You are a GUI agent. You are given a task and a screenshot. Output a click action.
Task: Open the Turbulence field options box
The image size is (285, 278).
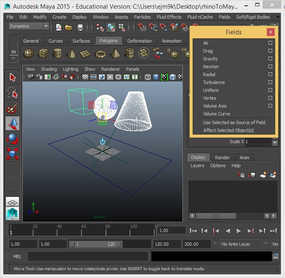point(270,82)
